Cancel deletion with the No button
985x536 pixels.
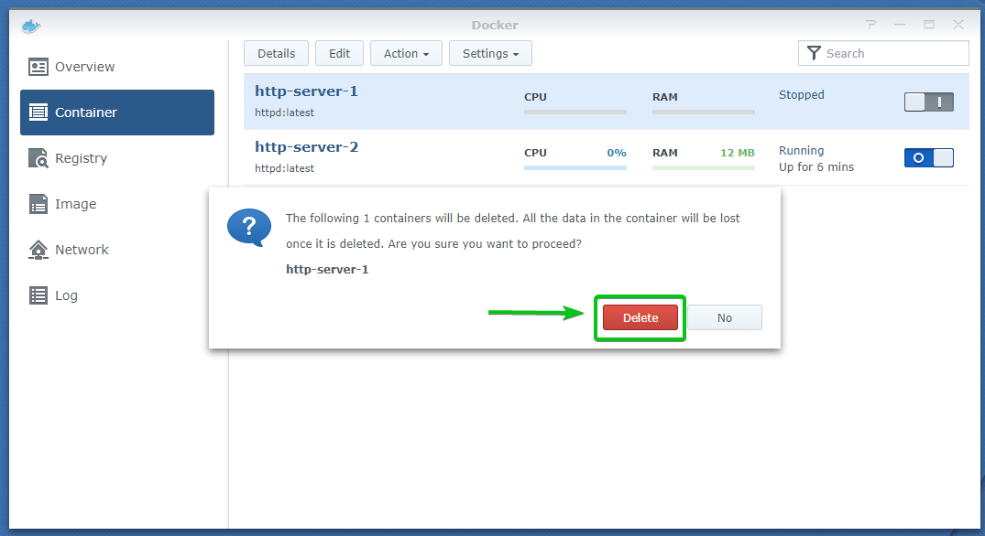pyautogui.click(x=724, y=317)
